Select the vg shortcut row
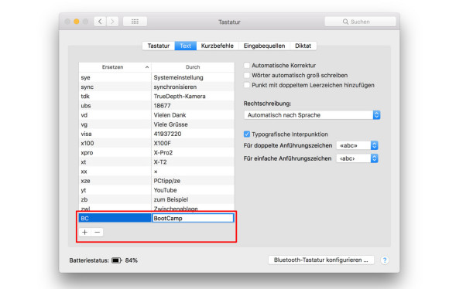 (x=156, y=124)
